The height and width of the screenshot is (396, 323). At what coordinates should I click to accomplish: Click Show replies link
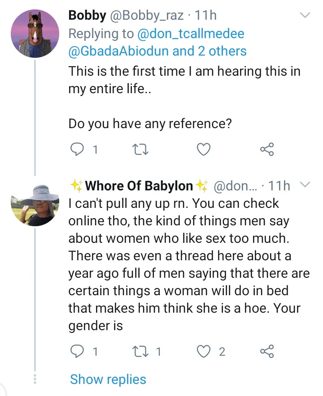click(x=108, y=379)
